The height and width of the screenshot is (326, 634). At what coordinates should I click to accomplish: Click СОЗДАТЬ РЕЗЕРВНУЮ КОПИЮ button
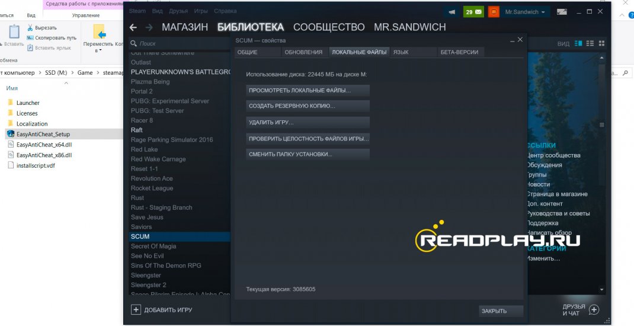(x=308, y=106)
